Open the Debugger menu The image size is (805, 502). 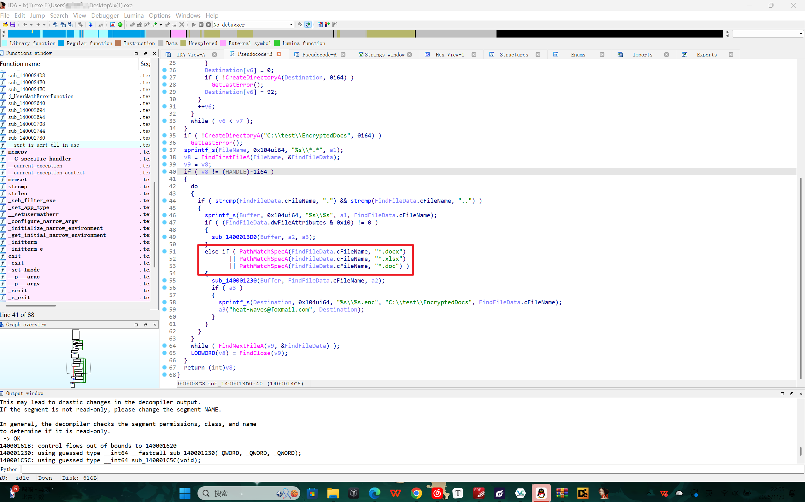click(105, 15)
